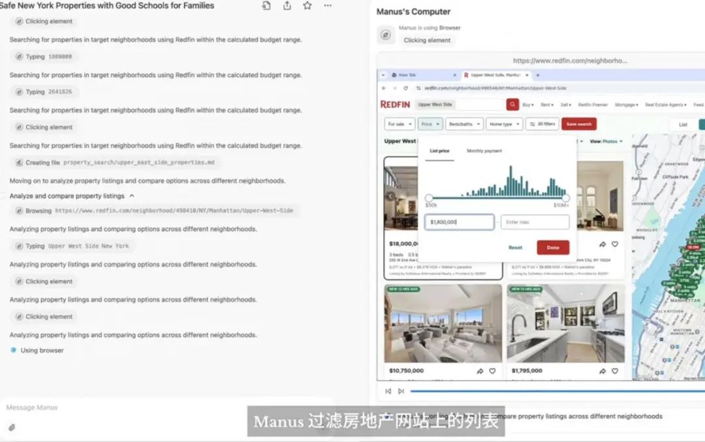
Task: Select the Upper West Side browser tab
Action: 495,75
